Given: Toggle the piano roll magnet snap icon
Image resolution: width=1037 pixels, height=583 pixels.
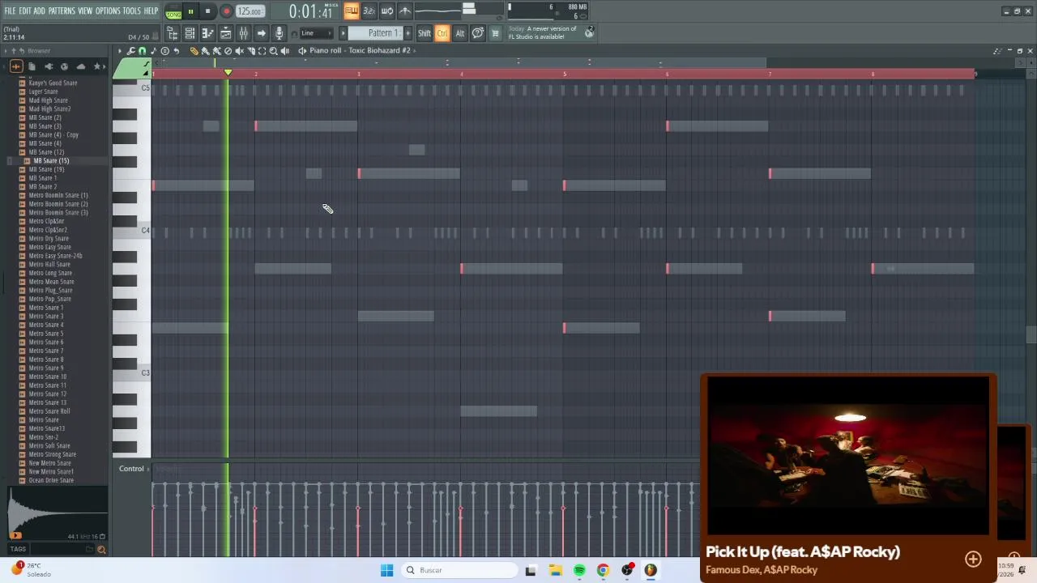Looking at the screenshot, I should coord(143,50).
